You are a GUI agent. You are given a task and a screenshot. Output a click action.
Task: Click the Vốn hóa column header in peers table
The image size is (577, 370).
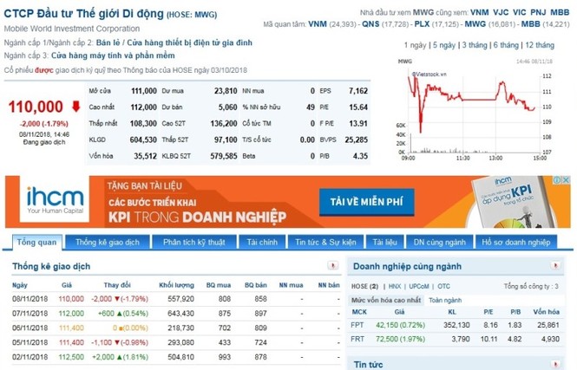[x=546, y=312]
